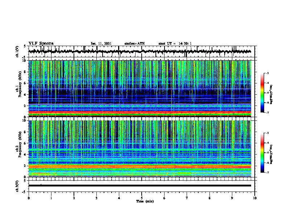
Task: Click the time axis tick label '5'
Action: (142, 198)
